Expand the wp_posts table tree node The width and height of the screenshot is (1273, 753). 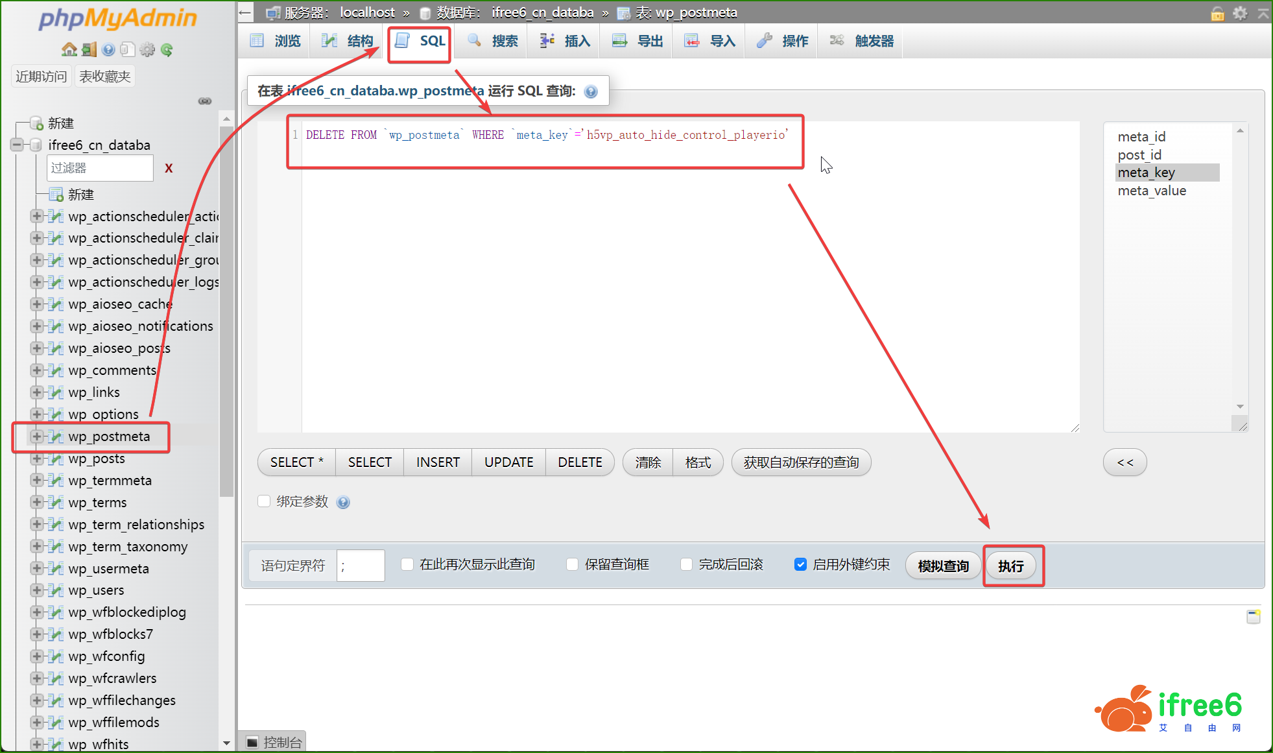(37, 459)
